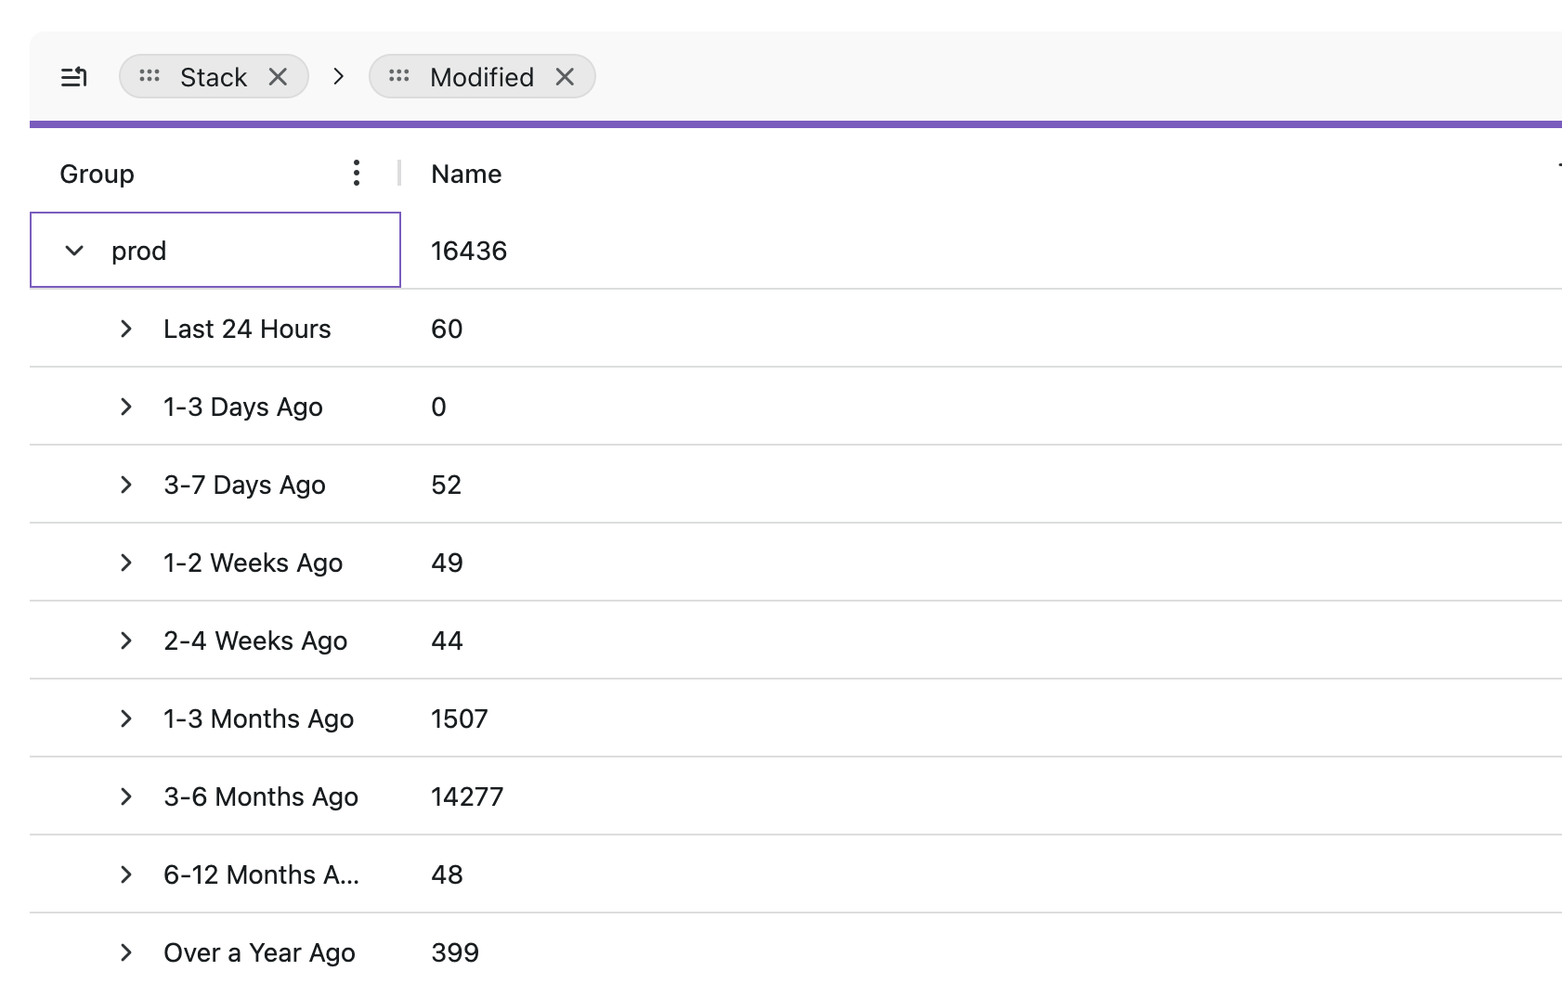
Task: Click the drag handle dots on the Modified pill
Action: (x=397, y=76)
